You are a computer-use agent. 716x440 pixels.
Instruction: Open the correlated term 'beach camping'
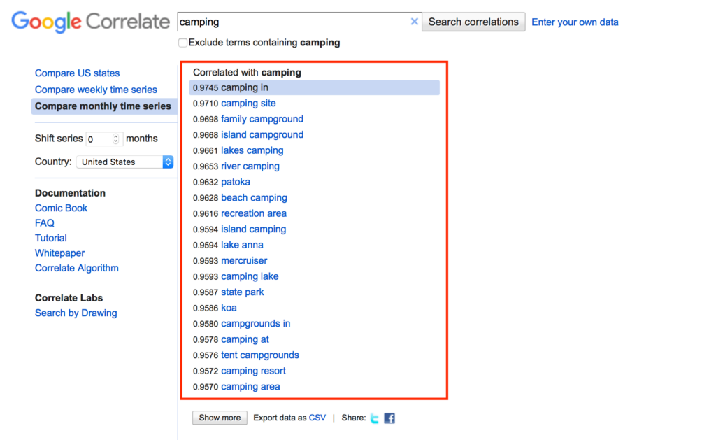click(x=254, y=197)
